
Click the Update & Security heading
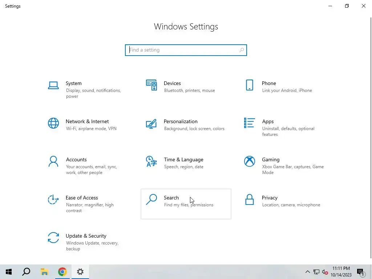click(86, 236)
